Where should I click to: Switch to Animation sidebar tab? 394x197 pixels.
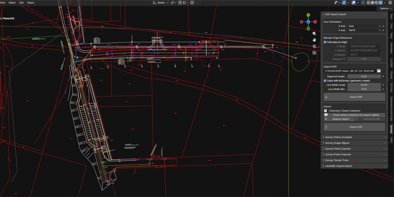[x=391, y=48]
